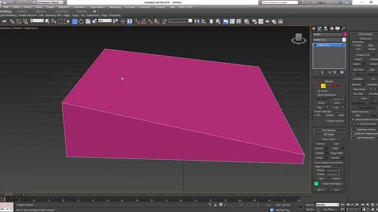This screenshot has height=212, width=378.
Task: Toggle the Angle Snap icon
Action: [x=144, y=22]
